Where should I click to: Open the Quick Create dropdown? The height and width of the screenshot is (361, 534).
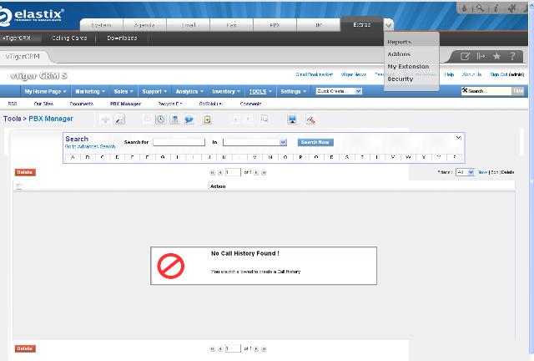(341, 90)
